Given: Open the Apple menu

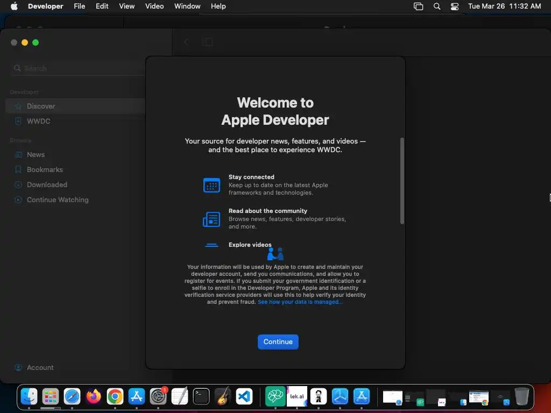Looking at the screenshot, I should click(14, 6).
